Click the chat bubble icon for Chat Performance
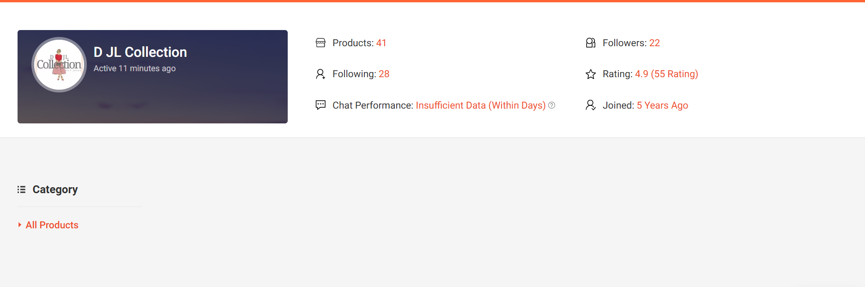 click(321, 105)
